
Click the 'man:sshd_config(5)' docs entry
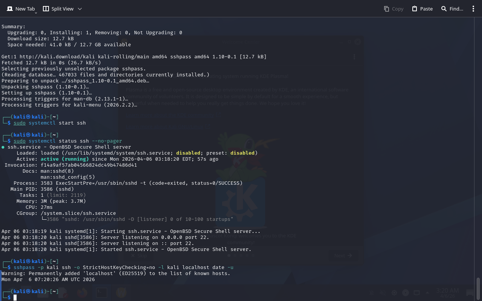[x=67, y=177]
